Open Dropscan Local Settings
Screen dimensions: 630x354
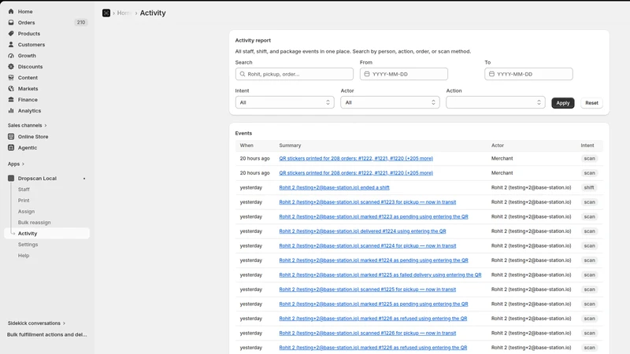tap(28, 245)
